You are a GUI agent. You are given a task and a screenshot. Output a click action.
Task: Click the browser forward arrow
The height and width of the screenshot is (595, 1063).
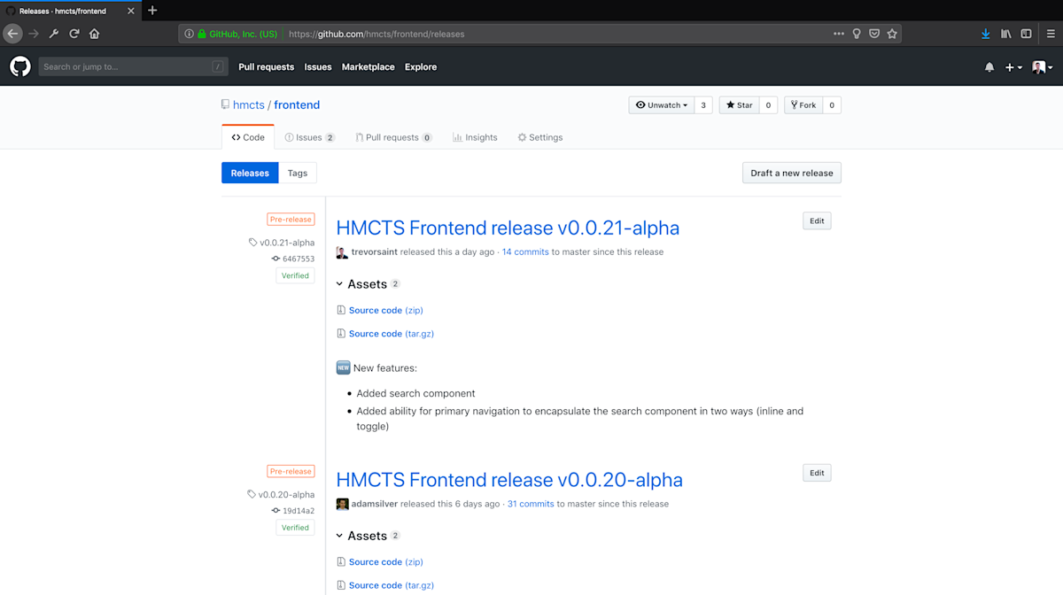click(34, 34)
